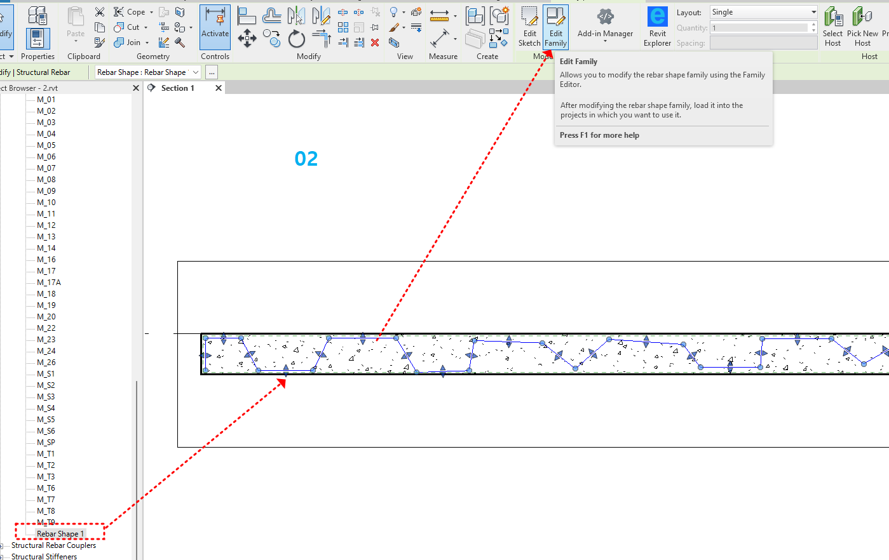
Task: Click the Copy to Clipboard icon
Action: pyautogui.click(x=100, y=27)
